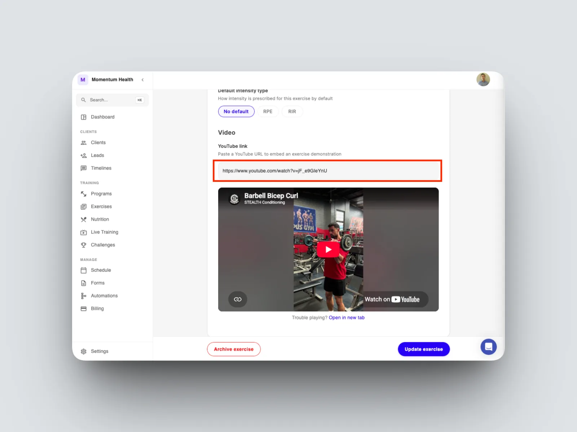The width and height of the screenshot is (577, 432).
Task: Click the Update exercise button
Action: 424,349
